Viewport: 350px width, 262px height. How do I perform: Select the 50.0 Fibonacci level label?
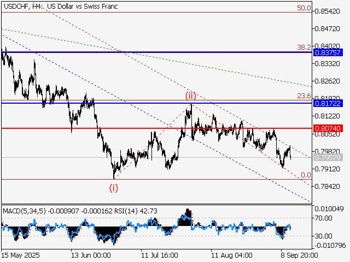(304, 9)
